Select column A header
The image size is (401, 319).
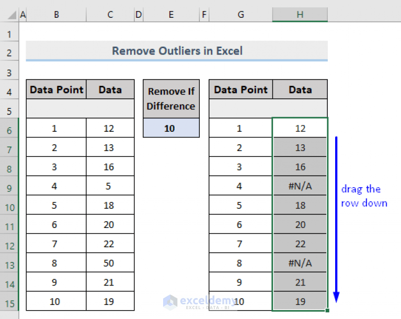[x=23, y=15]
